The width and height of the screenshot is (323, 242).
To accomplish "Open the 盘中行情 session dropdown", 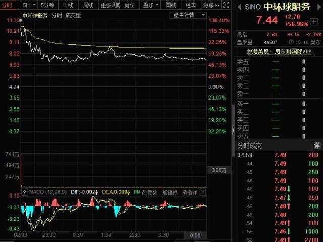I will (x=188, y=15).
